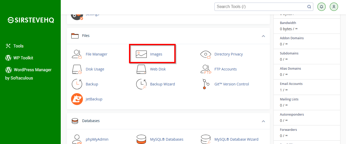
Task: Click the WordPress Manager logo icon
Action: coord(8,70)
